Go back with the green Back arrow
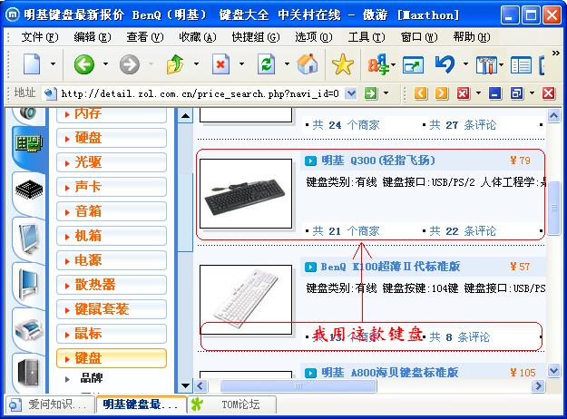The width and height of the screenshot is (567, 419). click(x=83, y=64)
